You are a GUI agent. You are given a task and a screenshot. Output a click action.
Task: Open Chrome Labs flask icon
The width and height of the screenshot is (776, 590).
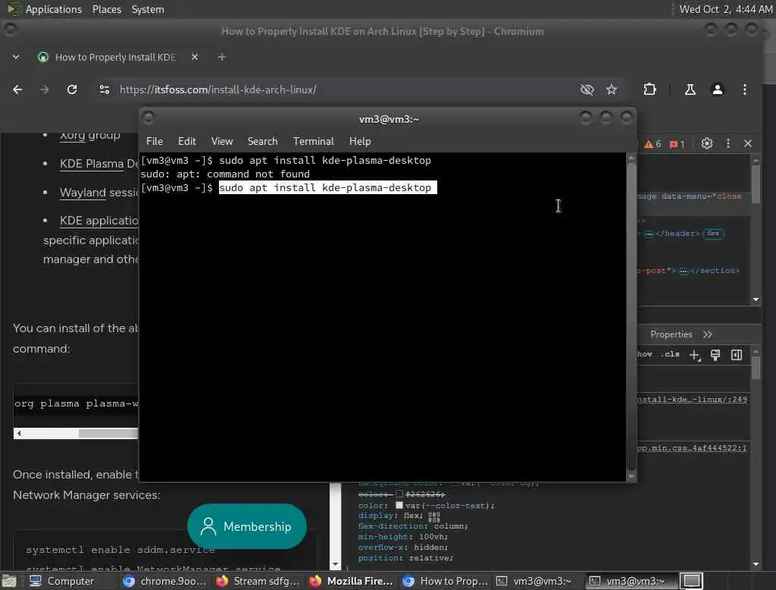click(690, 89)
